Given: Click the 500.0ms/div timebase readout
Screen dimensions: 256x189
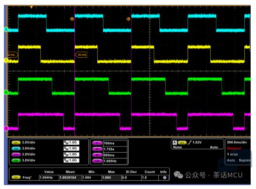Looking at the screenshot, I should [x=237, y=142].
